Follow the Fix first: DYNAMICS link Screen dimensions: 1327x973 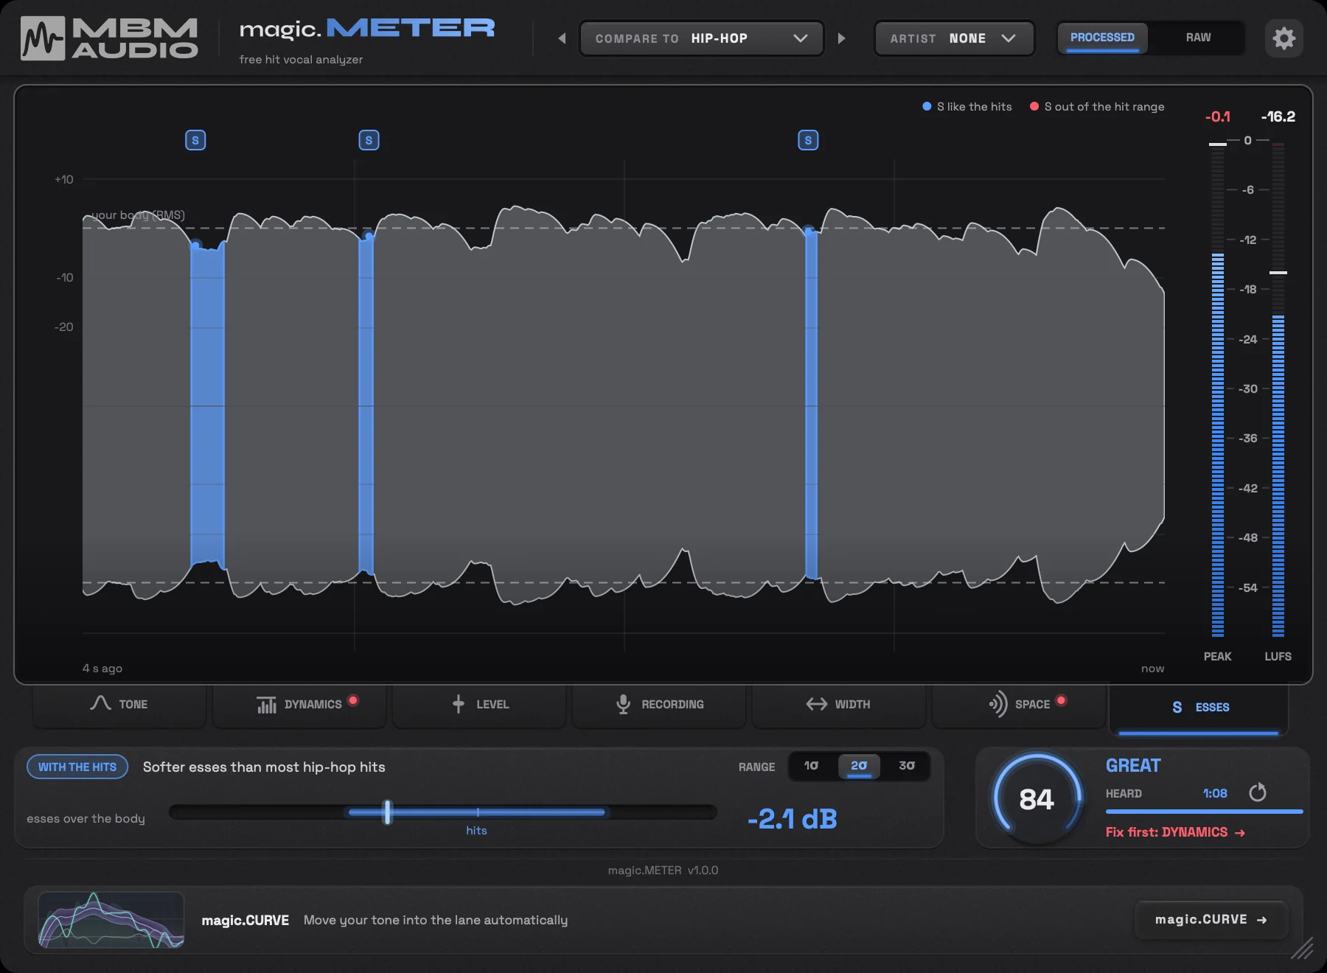[x=1175, y=832]
